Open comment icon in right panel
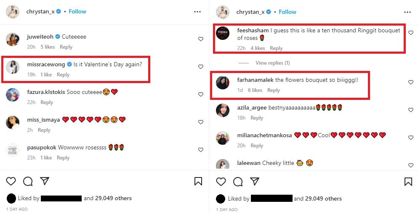This screenshot has width=418, height=214. point(238,182)
